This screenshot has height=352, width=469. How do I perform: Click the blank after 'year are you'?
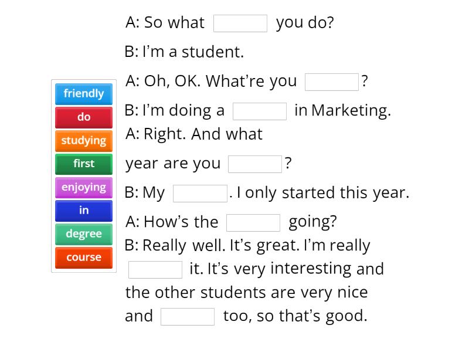(254, 164)
